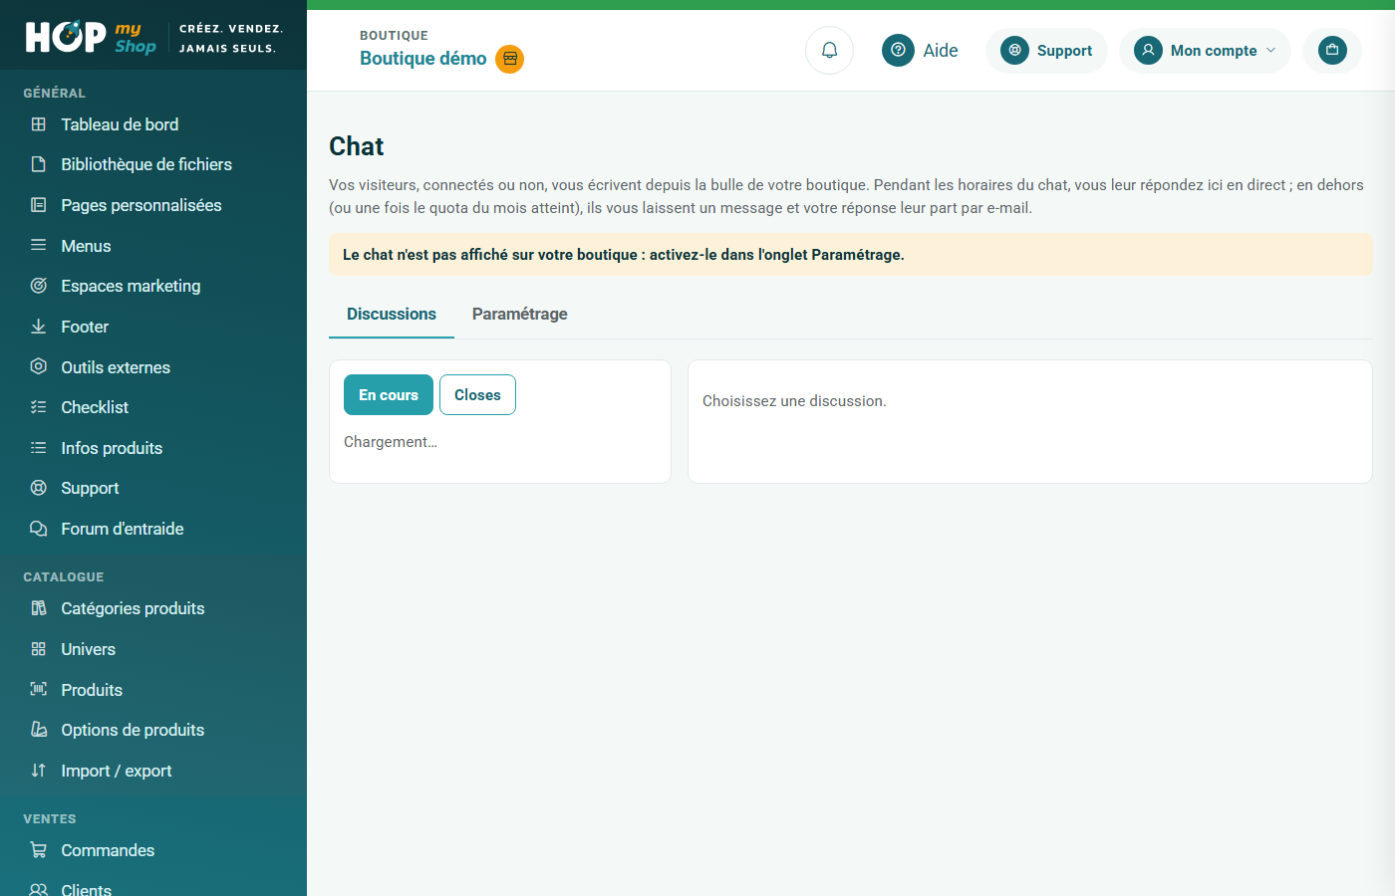Click the Bibliothèque de fichiers file icon
The height and width of the screenshot is (896, 1395).
tap(39, 164)
